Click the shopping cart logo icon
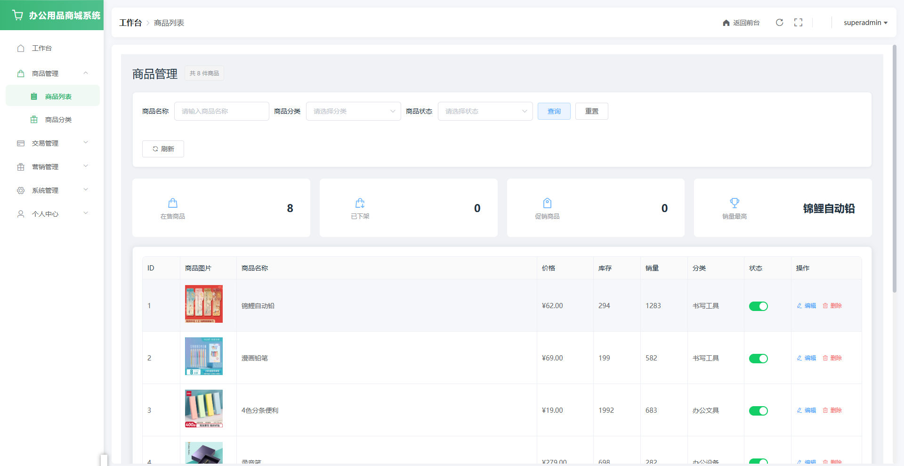 coord(18,16)
